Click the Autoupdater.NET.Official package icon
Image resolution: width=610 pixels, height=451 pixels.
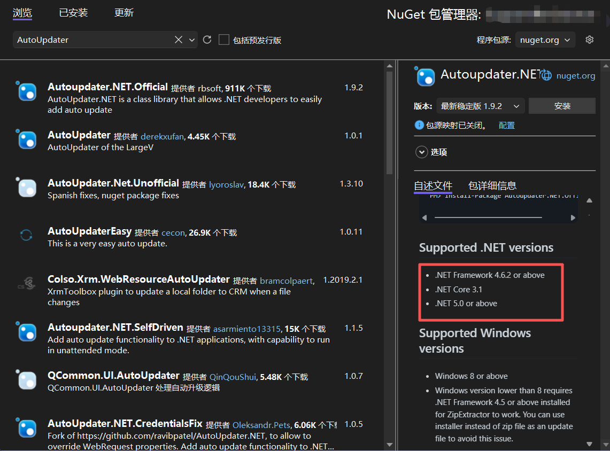click(x=27, y=92)
